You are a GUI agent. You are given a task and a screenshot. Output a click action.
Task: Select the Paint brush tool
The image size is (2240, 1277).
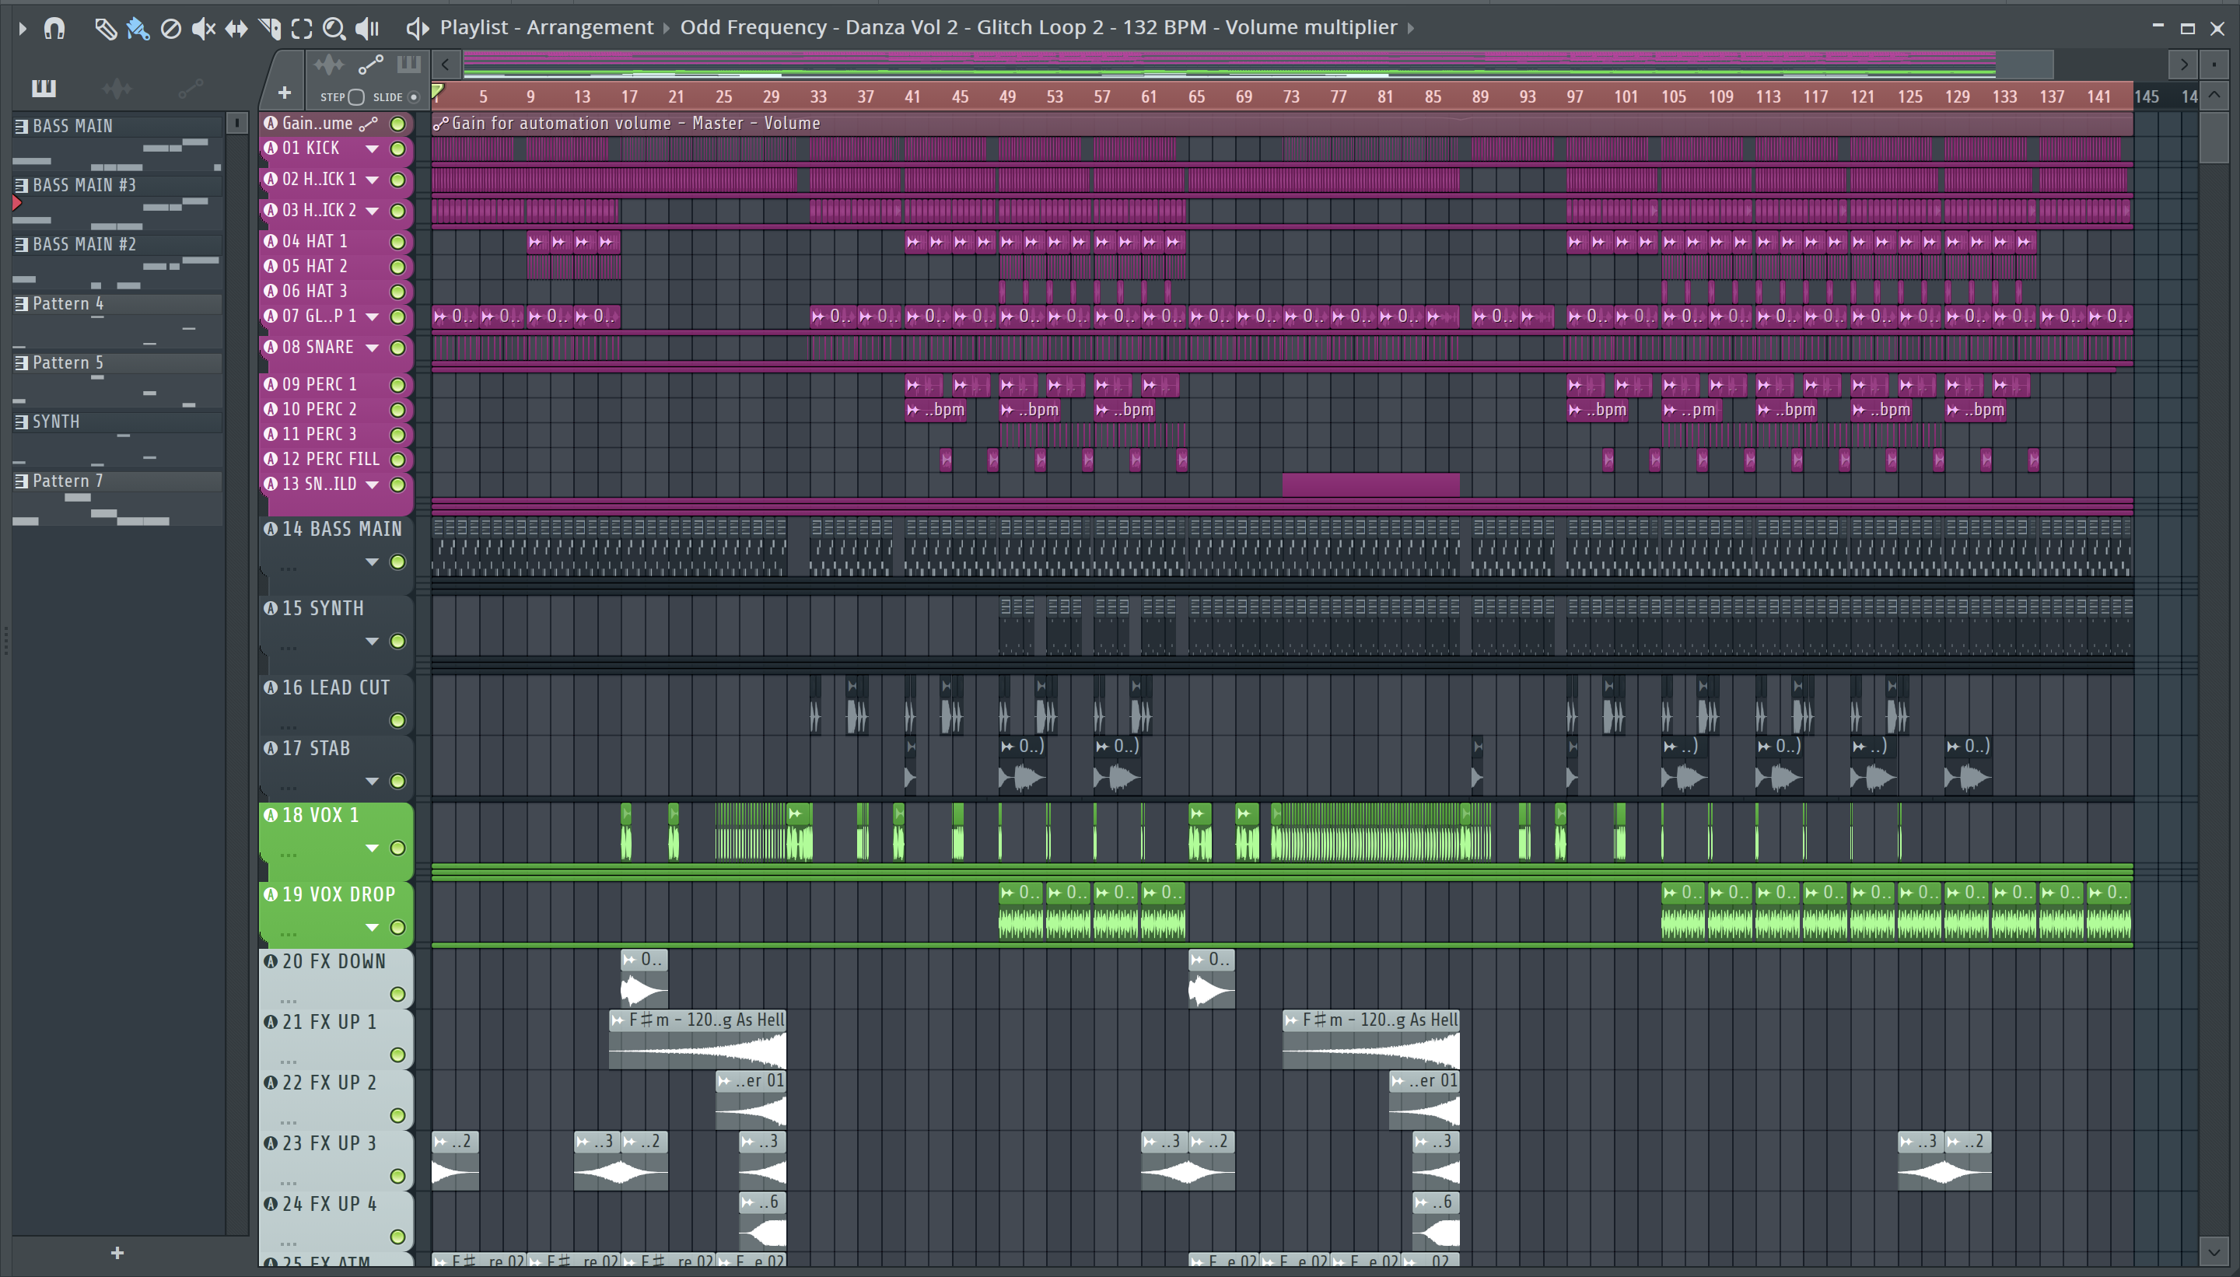tap(138, 28)
